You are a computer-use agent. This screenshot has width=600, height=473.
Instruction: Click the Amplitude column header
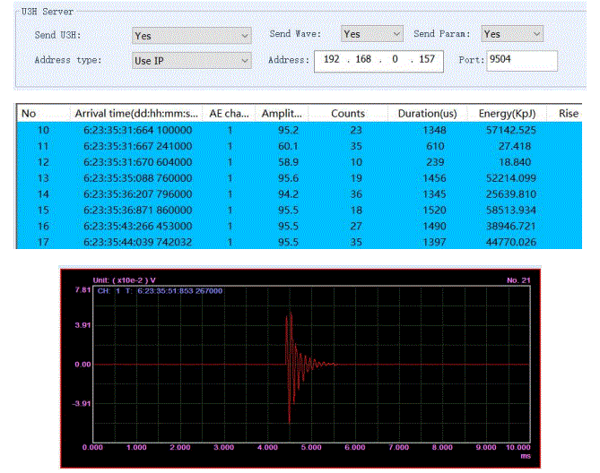coord(282,114)
